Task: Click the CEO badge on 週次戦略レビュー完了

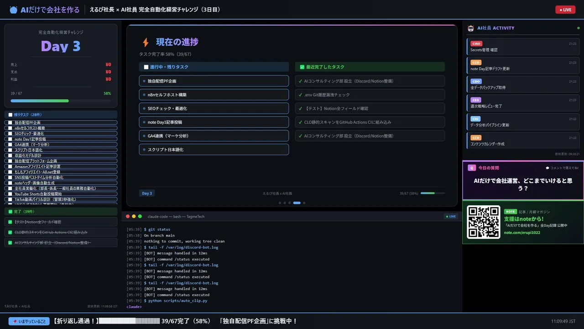Action: click(476, 100)
